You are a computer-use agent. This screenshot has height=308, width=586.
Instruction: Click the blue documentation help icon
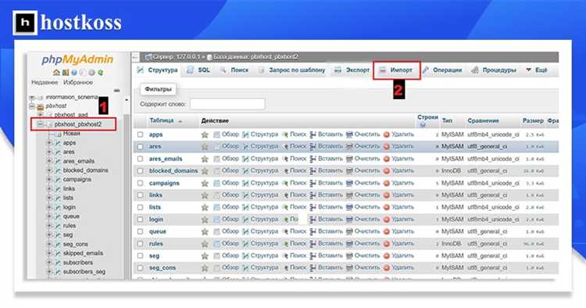tap(74, 73)
